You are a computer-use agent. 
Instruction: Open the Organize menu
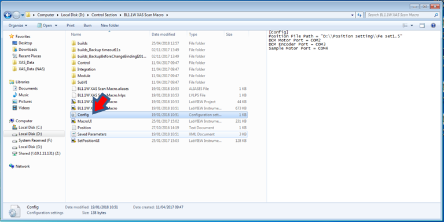click(x=18, y=25)
